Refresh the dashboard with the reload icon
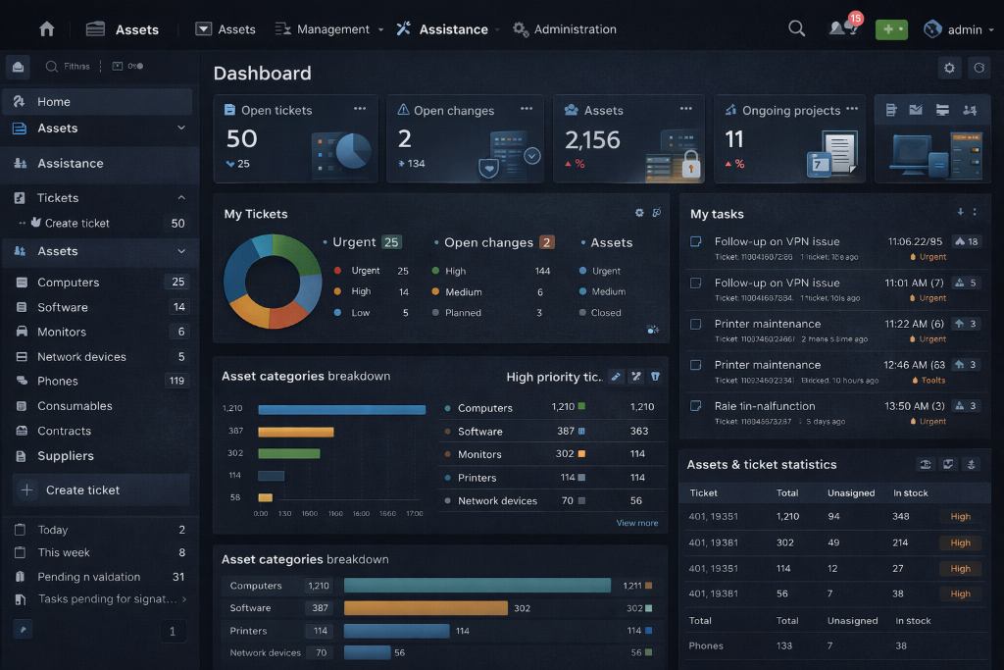The height and width of the screenshot is (670, 1004). tap(978, 68)
